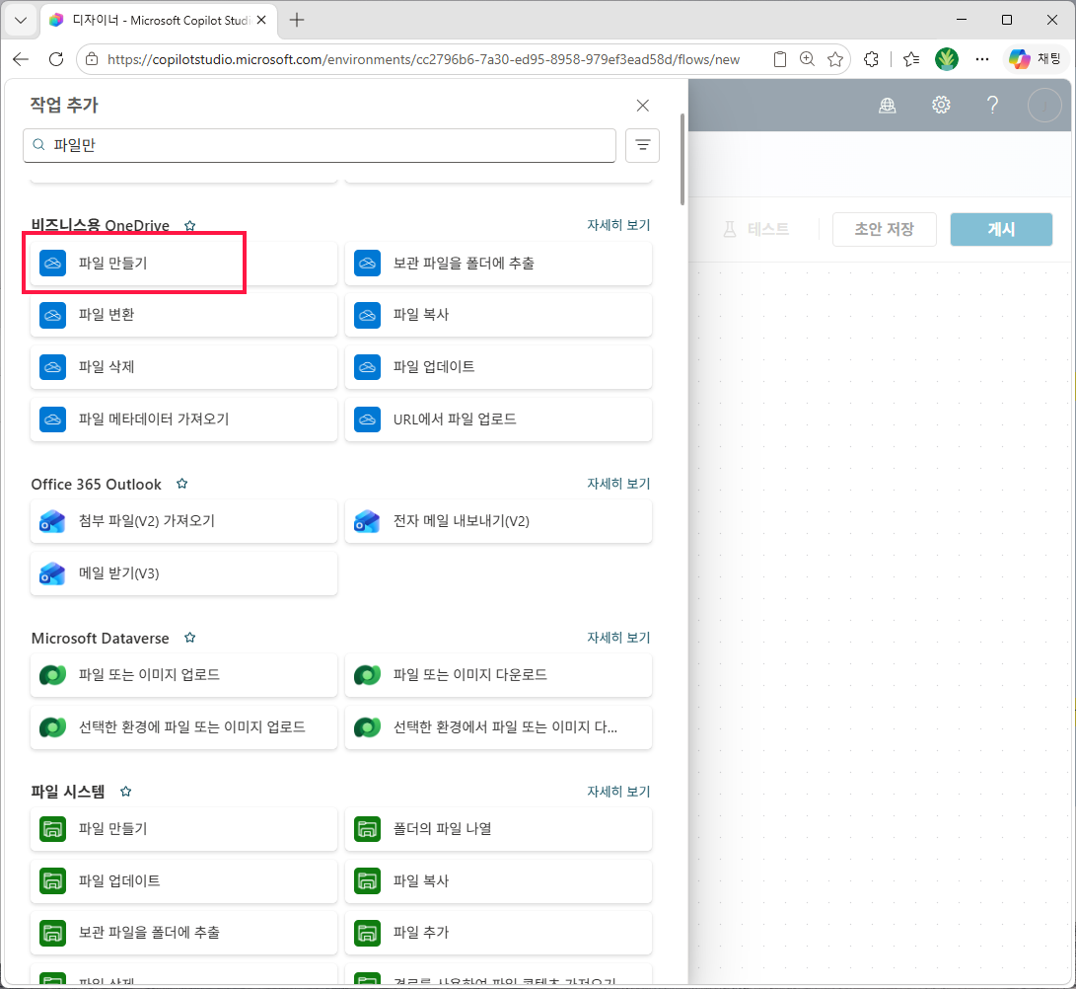Add 첨부 파일(V2) 가져오기 Outlook action
Screen dimensions: 1076x989
[183, 521]
